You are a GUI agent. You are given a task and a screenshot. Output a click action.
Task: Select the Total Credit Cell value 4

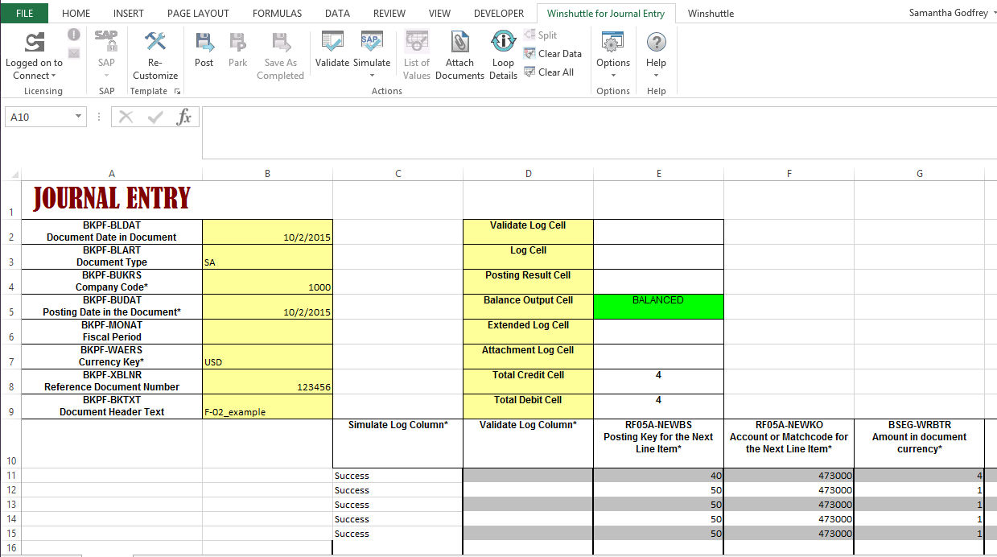(x=658, y=381)
